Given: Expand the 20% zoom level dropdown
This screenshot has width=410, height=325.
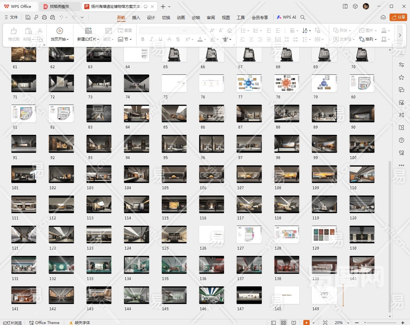Looking at the screenshot, I should click(349, 323).
